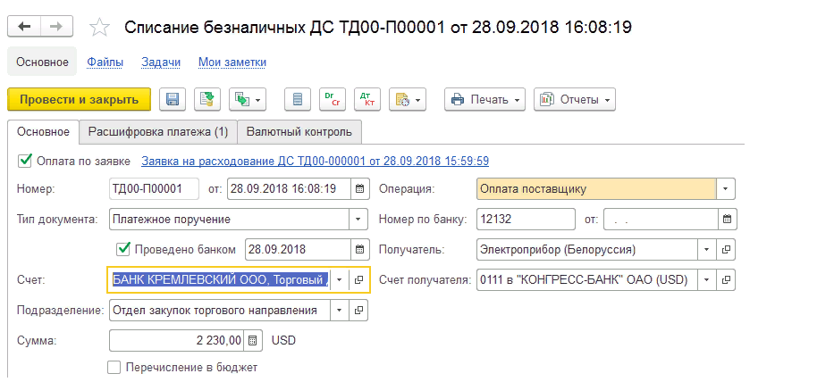This screenshot has height=382, width=834.
Task: Open the create-based-on dropdown icon
Action: pyautogui.click(x=248, y=99)
